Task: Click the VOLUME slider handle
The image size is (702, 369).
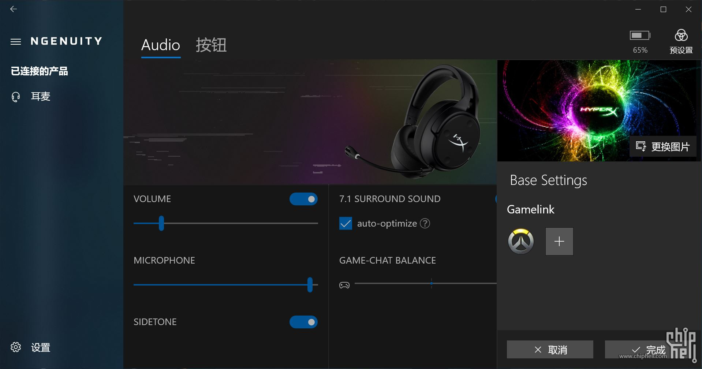Action: (x=161, y=223)
